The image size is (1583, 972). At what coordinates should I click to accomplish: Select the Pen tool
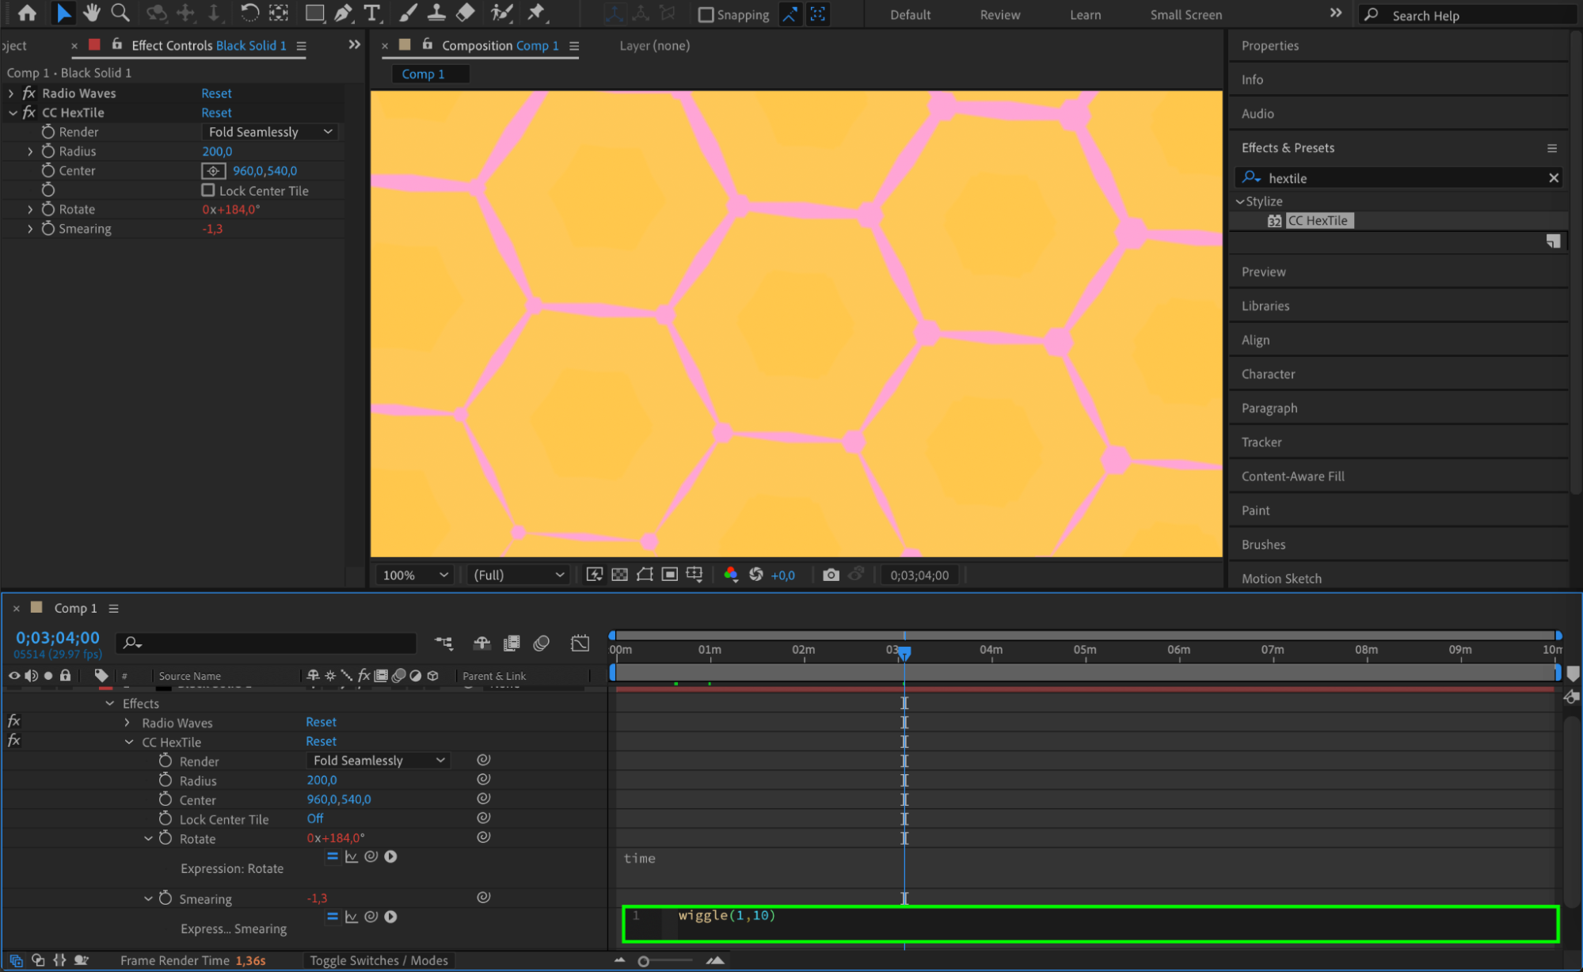click(x=343, y=13)
